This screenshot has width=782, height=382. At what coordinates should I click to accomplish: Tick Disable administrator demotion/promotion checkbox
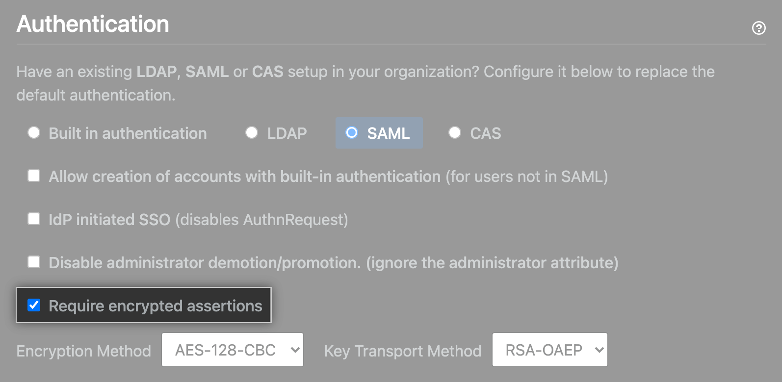point(34,262)
